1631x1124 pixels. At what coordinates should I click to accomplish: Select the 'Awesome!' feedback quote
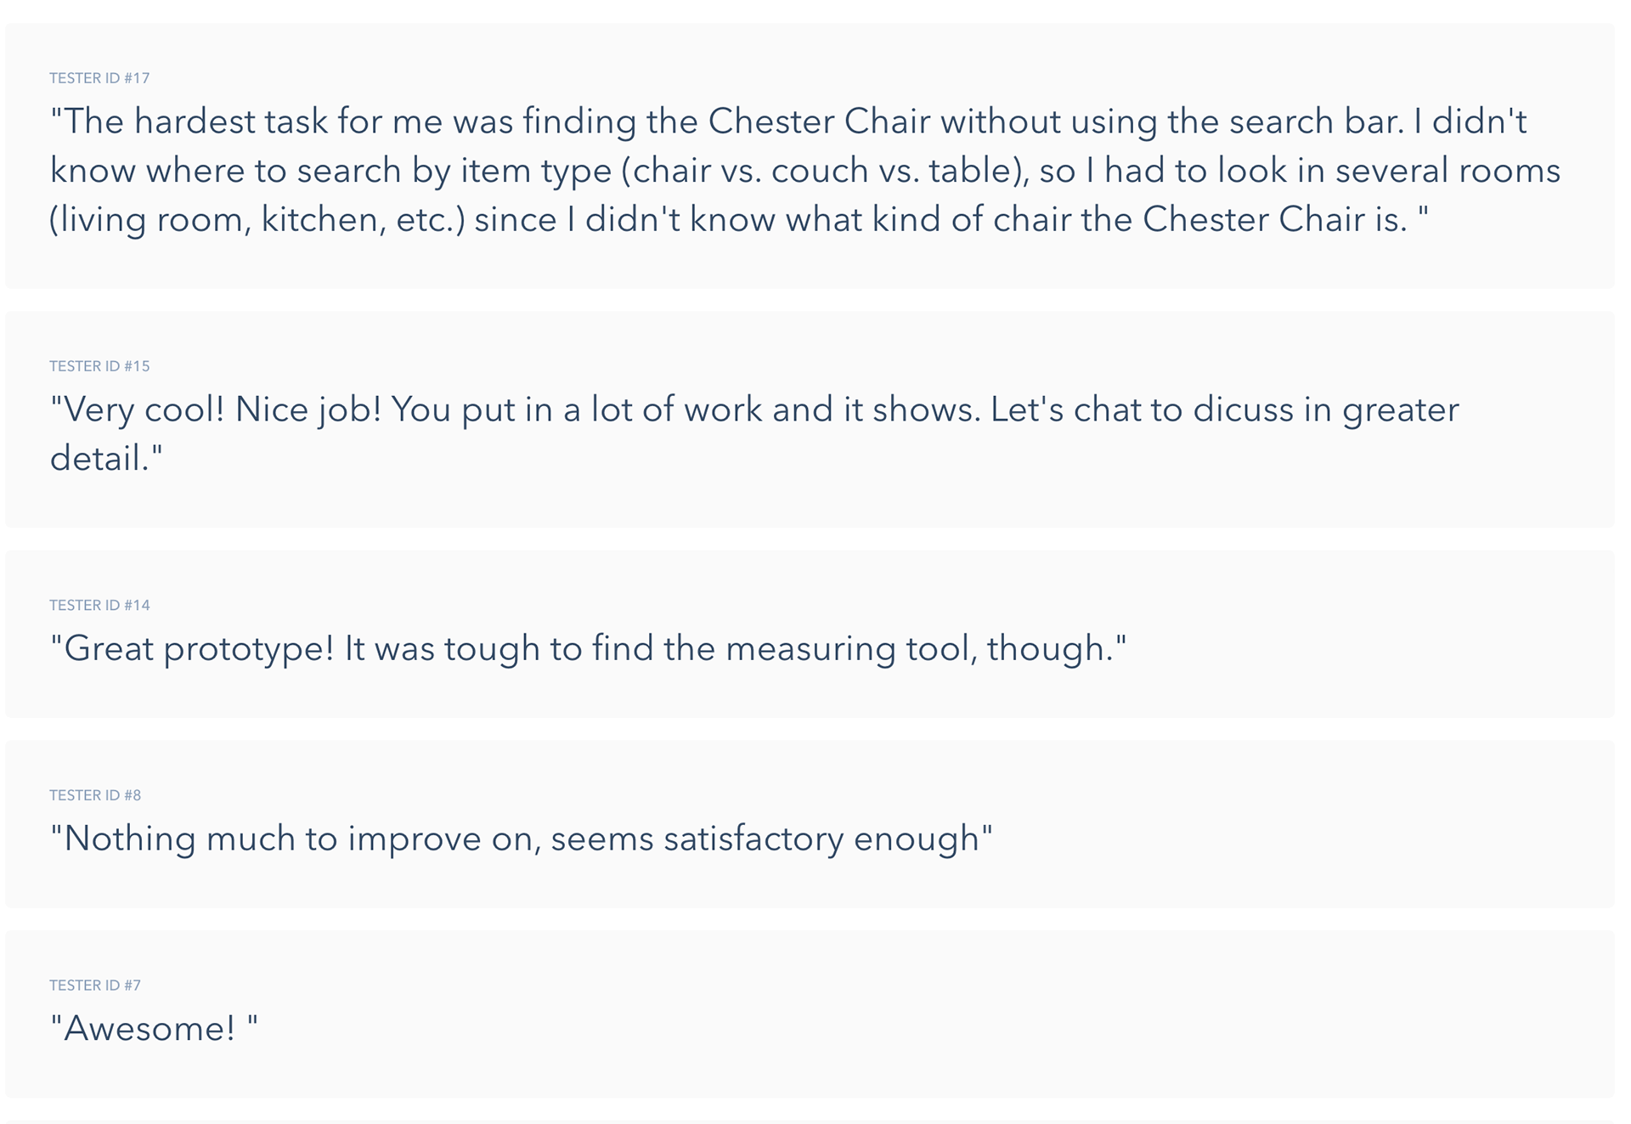154,1029
